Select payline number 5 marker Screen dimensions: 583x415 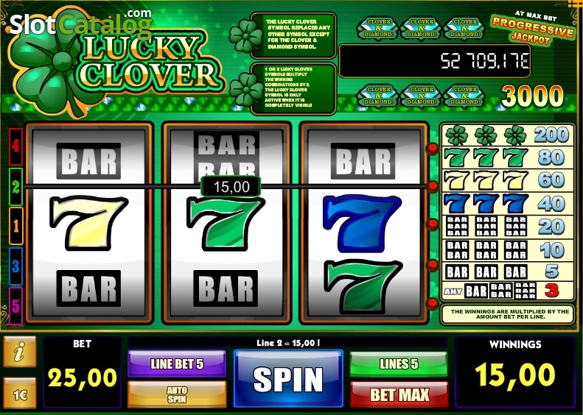pos(15,306)
